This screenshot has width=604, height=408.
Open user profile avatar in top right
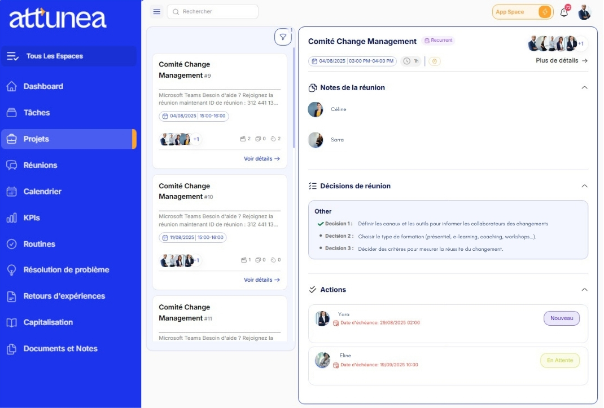point(584,12)
